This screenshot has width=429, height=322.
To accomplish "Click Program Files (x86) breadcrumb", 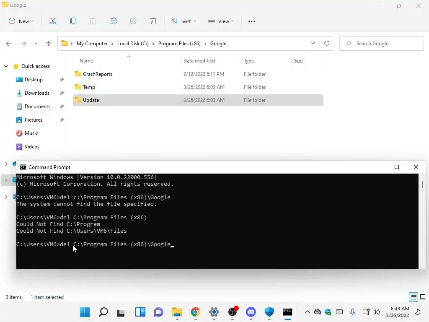I will (x=179, y=44).
